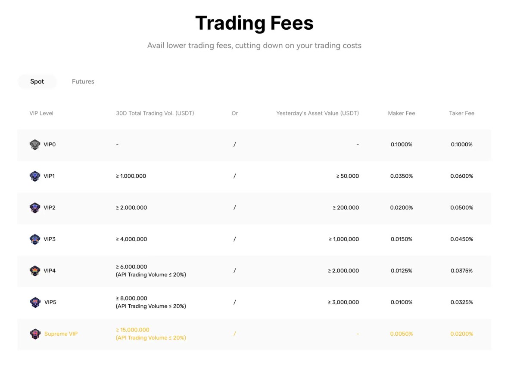Select the VIP1 maker fee 0.0350%
This screenshot has height=368, width=517.
click(x=402, y=176)
